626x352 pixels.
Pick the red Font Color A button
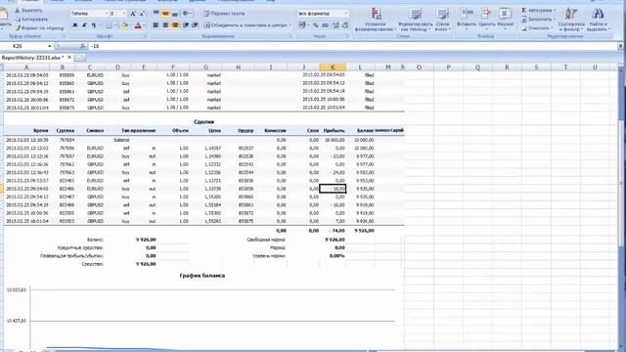(x=138, y=25)
